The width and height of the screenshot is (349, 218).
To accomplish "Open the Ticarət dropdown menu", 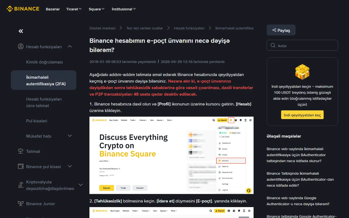I will (x=74, y=9).
